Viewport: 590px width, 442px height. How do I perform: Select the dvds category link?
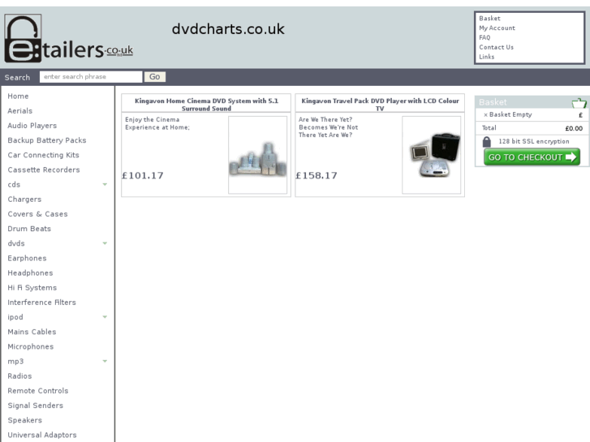[16, 243]
